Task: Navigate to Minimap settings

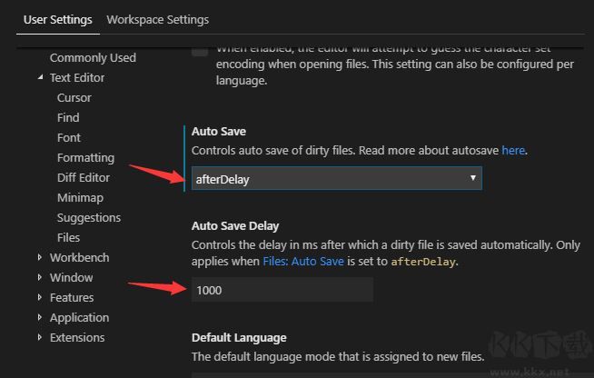Action: tap(80, 197)
